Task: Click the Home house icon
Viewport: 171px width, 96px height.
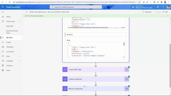Action: coord(3,17)
